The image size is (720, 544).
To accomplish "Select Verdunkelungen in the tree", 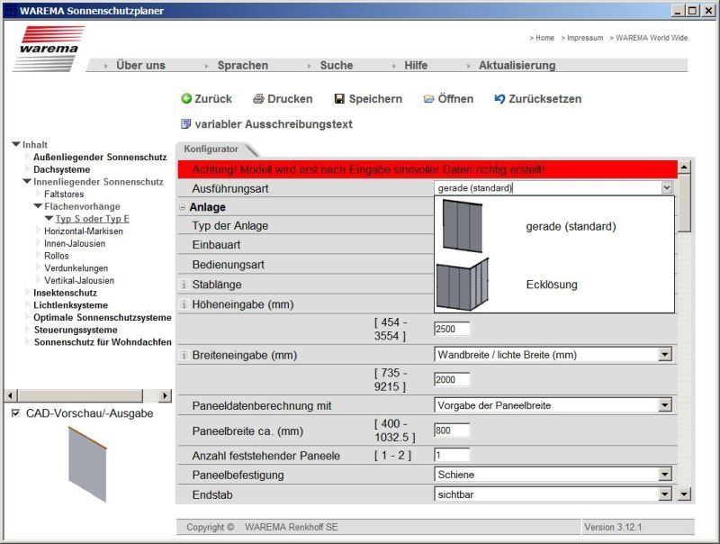I will (x=76, y=268).
